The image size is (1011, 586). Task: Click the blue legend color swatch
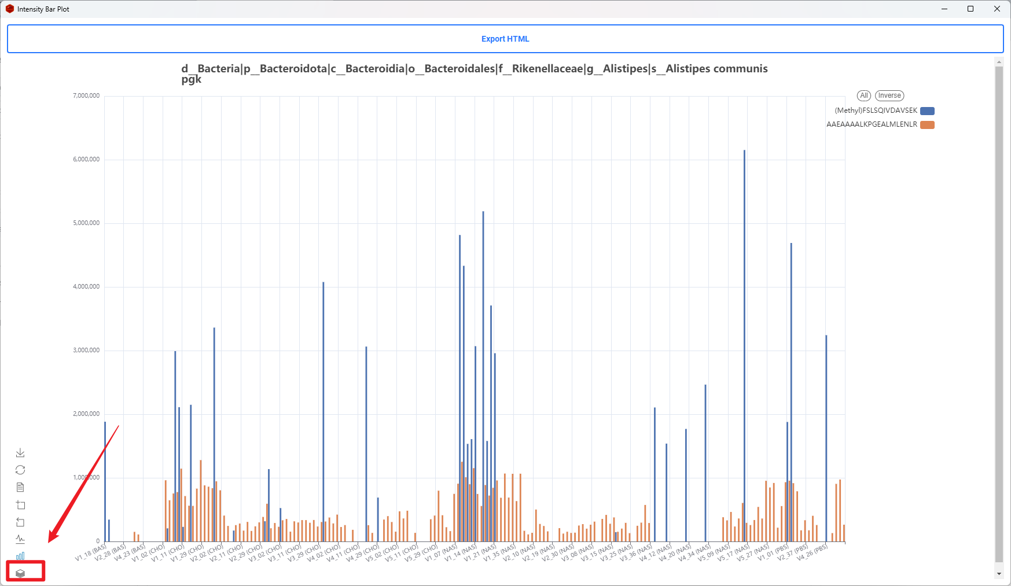927,111
